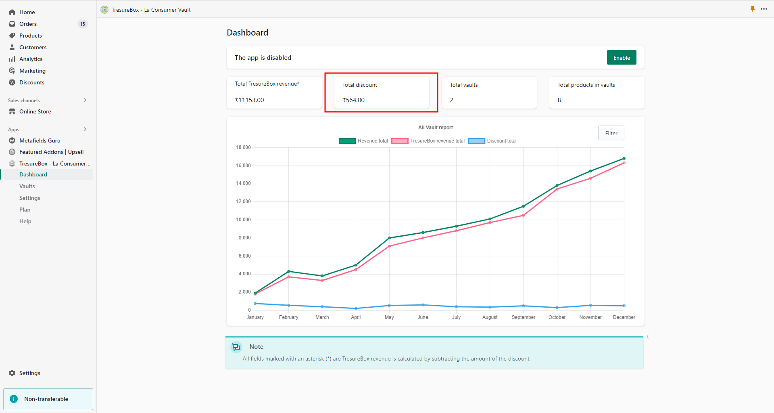
Task: Click the Marketing target icon
Action: pyautogui.click(x=12, y=71)
